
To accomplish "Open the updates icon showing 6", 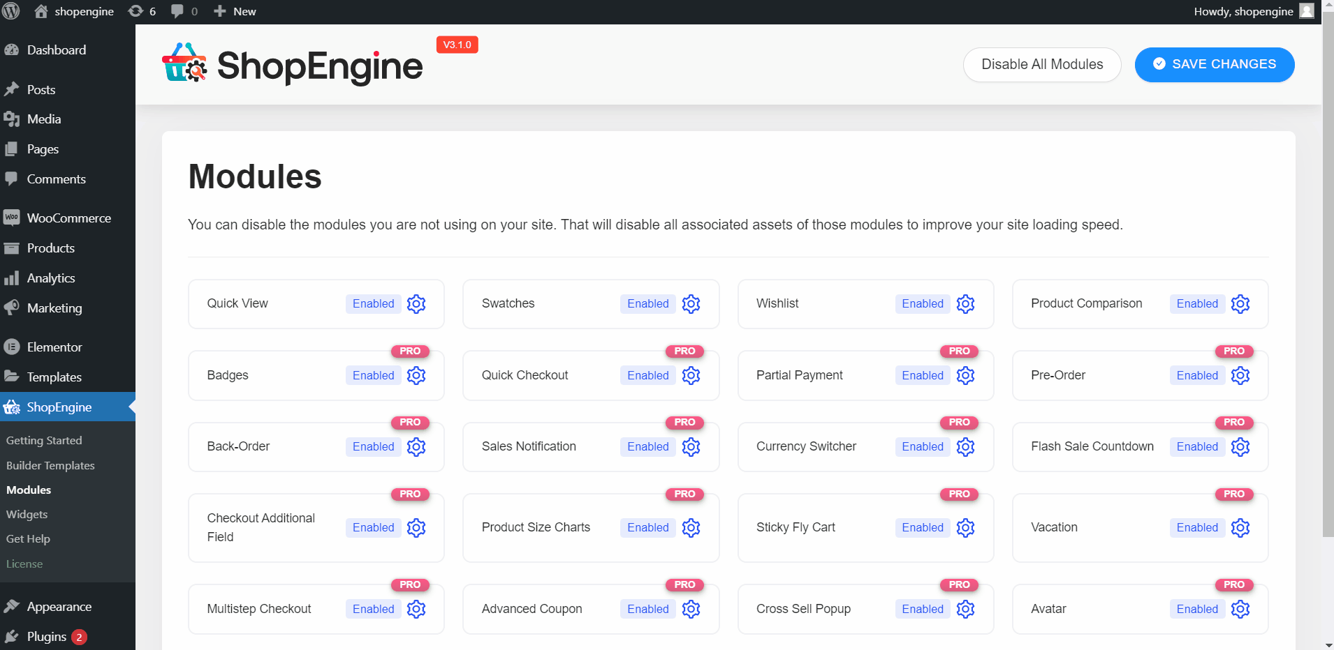I will (142, 11).
